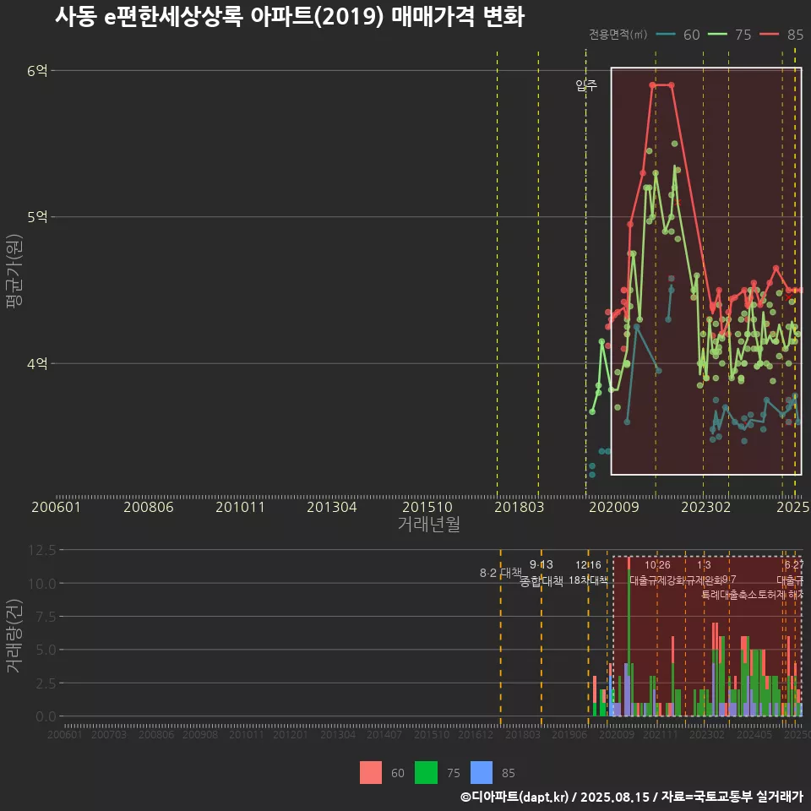Click the 거래량(건) axis title

click(14, 637)
